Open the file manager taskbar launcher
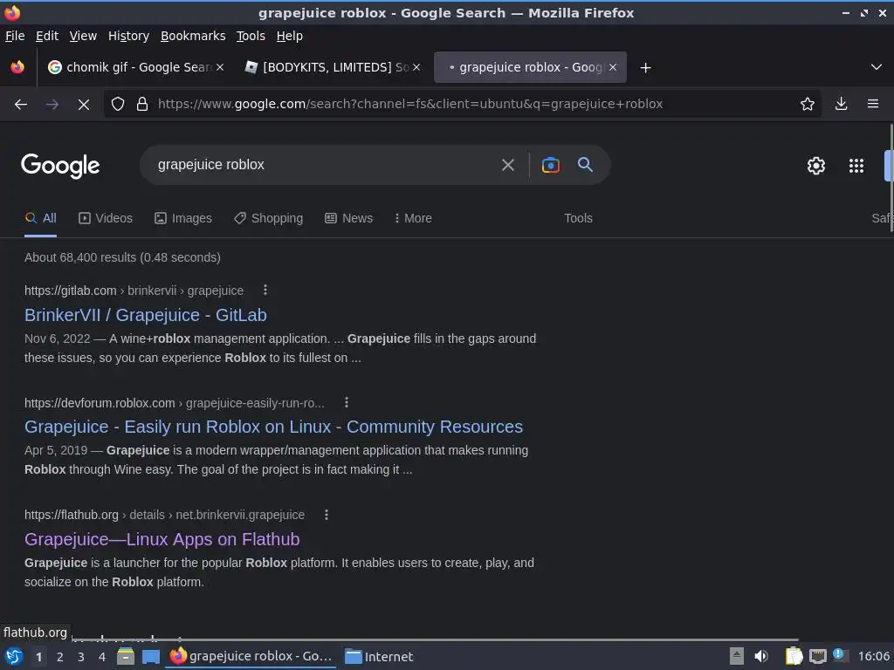Image resolution: width=894 pixels, height=670 pixels. tap(126, 656)
